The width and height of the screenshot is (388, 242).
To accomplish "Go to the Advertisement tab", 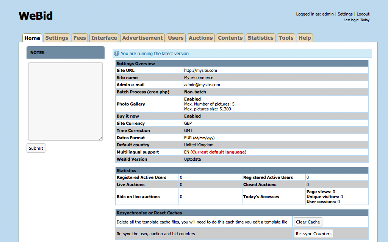I will pos(142,38).
